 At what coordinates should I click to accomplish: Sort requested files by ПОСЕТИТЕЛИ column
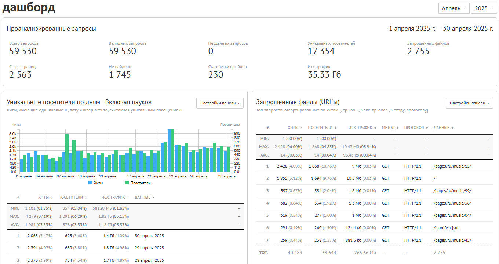point(322,128)
